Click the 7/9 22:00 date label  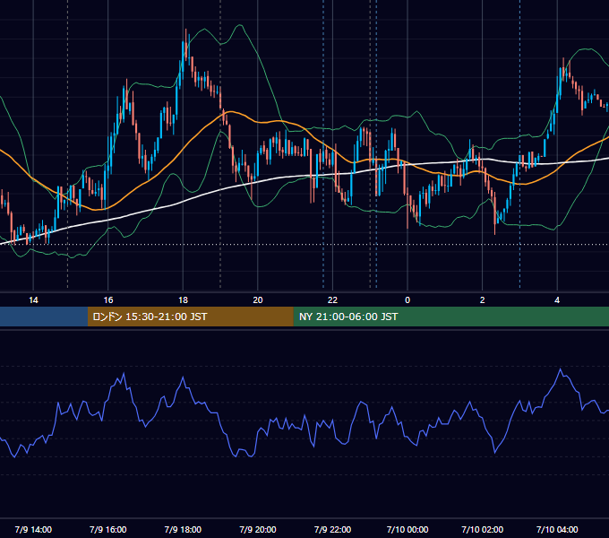pos(332,529)
